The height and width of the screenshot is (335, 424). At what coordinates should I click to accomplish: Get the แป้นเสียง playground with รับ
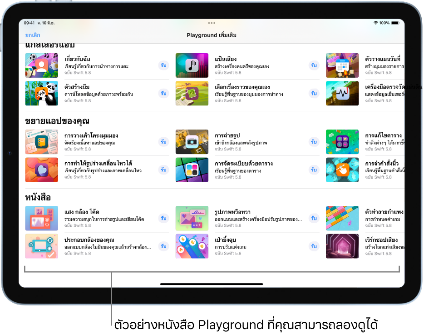point(314,65)
